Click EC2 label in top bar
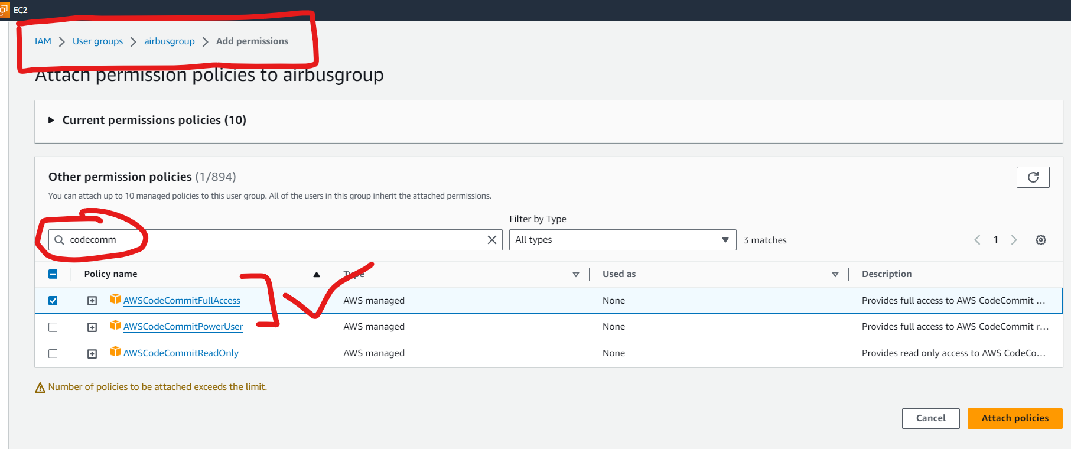Viewport: 1071px width, 449px height. (21, 10)
